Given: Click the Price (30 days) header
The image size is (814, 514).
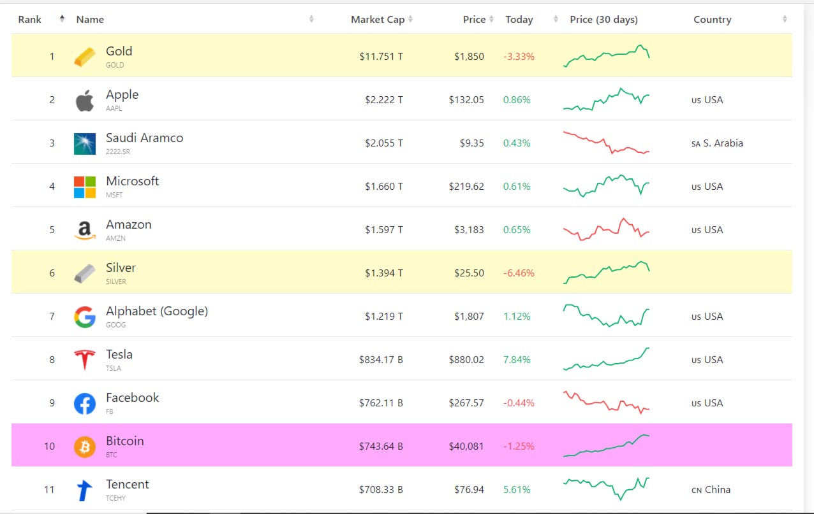Looking at the screenshot, I should point(603,20).
